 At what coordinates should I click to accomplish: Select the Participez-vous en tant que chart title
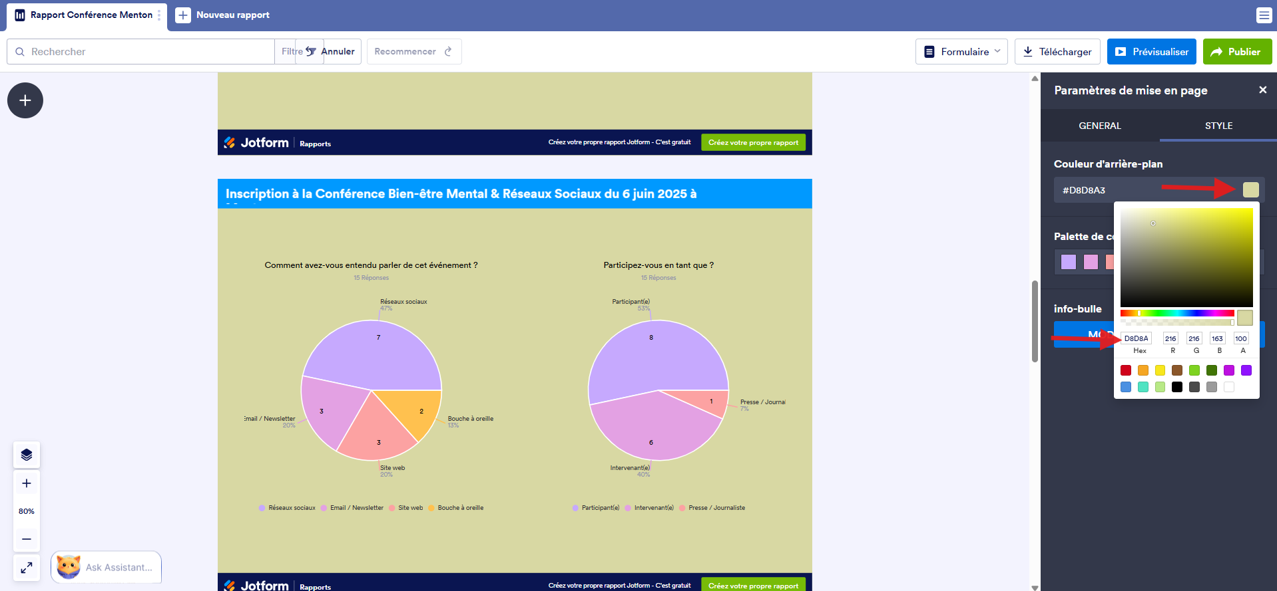(658, 265)
